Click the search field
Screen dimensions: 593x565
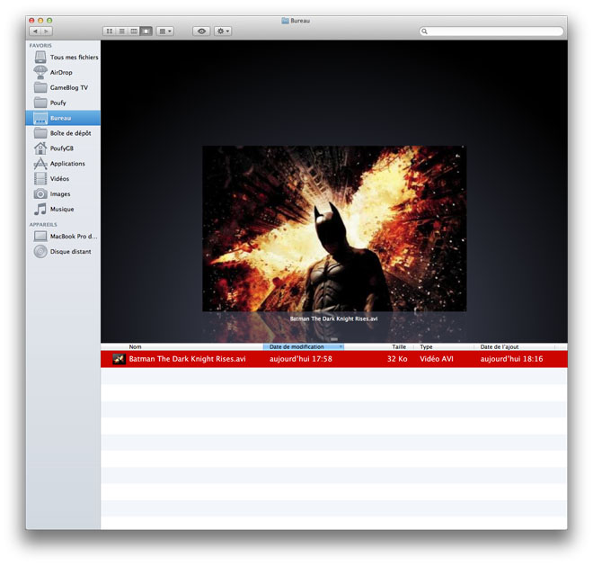[x=491, y=31]
